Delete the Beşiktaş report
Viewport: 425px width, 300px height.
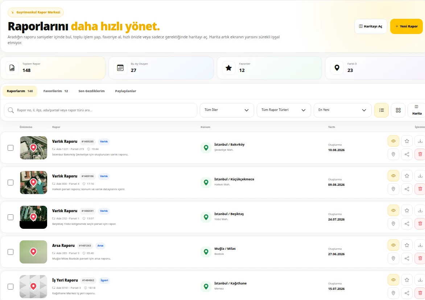tap(420, 224)
